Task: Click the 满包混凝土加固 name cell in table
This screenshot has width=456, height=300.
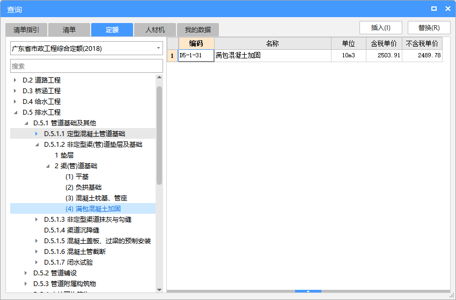Action: 273,56
